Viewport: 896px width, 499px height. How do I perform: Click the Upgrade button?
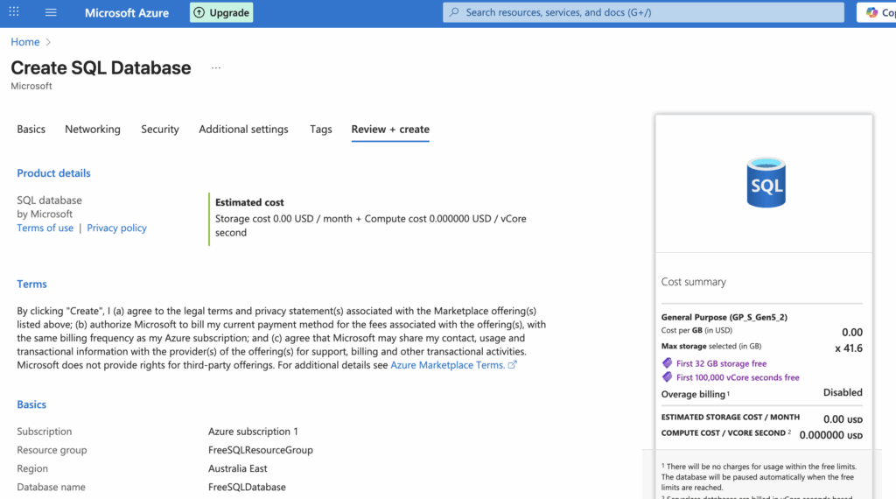click(x=221, y=12)
